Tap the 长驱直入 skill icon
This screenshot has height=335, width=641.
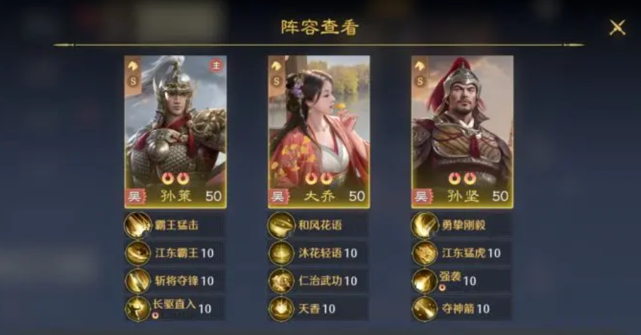click(x=138, y=308)
